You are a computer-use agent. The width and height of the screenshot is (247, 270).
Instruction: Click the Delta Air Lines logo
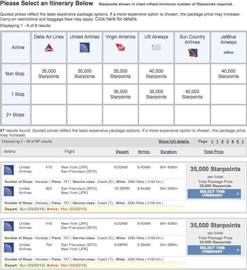pyautogui.click(x=49, y=48)
